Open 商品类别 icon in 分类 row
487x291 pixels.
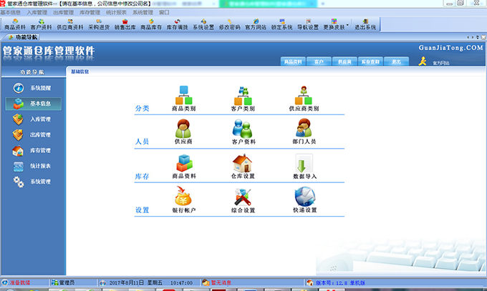[x=183, y=99]
